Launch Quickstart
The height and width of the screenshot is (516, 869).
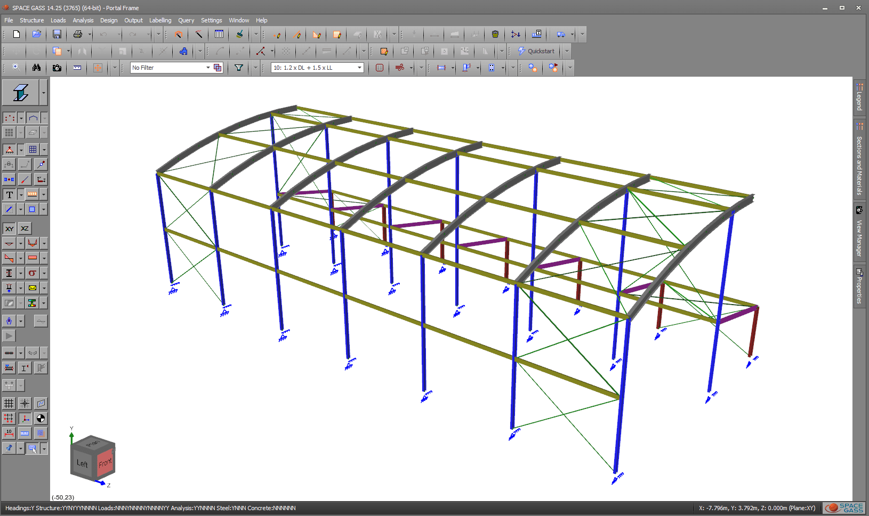coord(539,51)
